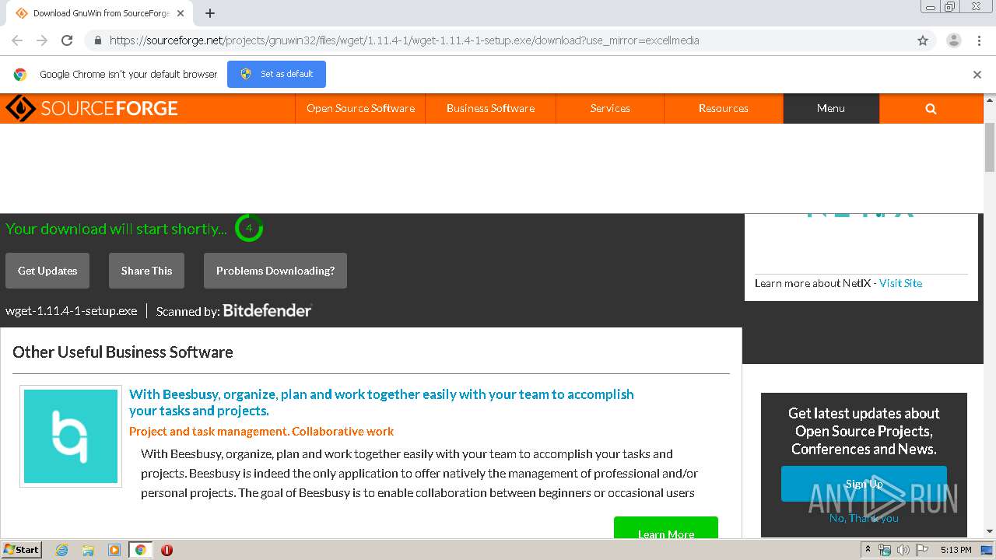This screenshot has width=996, height=560.
Task: Click the volume tray icon
Action: point(903,550)
